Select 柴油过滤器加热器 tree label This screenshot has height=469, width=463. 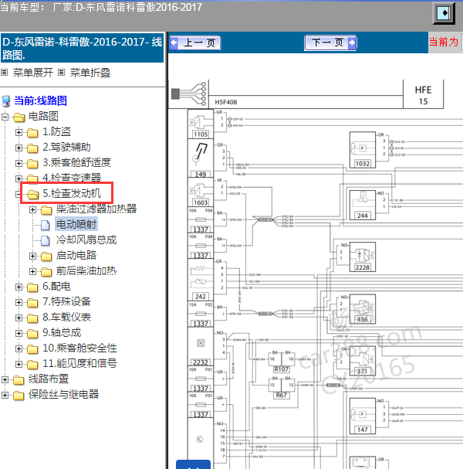pos(96,209)
